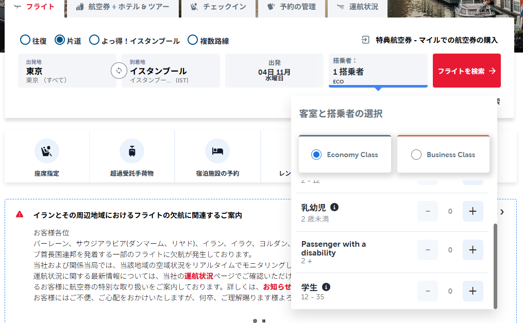Click the red warning triangle icon

[20, 214]
